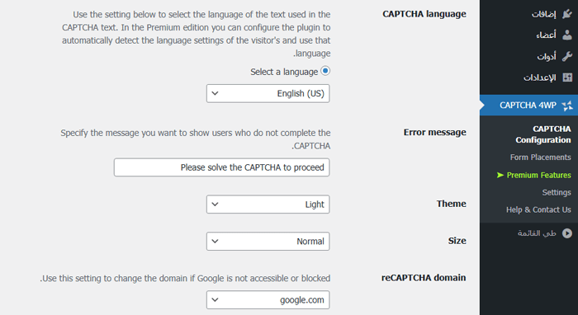This screenshot has height=315, width=578.
Task: Click the 'Size' label
Action: click(457, 241)
